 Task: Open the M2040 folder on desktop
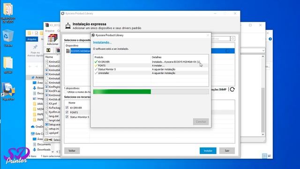8,65
